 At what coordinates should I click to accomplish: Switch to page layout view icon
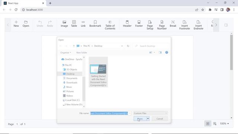click(208, 124)
